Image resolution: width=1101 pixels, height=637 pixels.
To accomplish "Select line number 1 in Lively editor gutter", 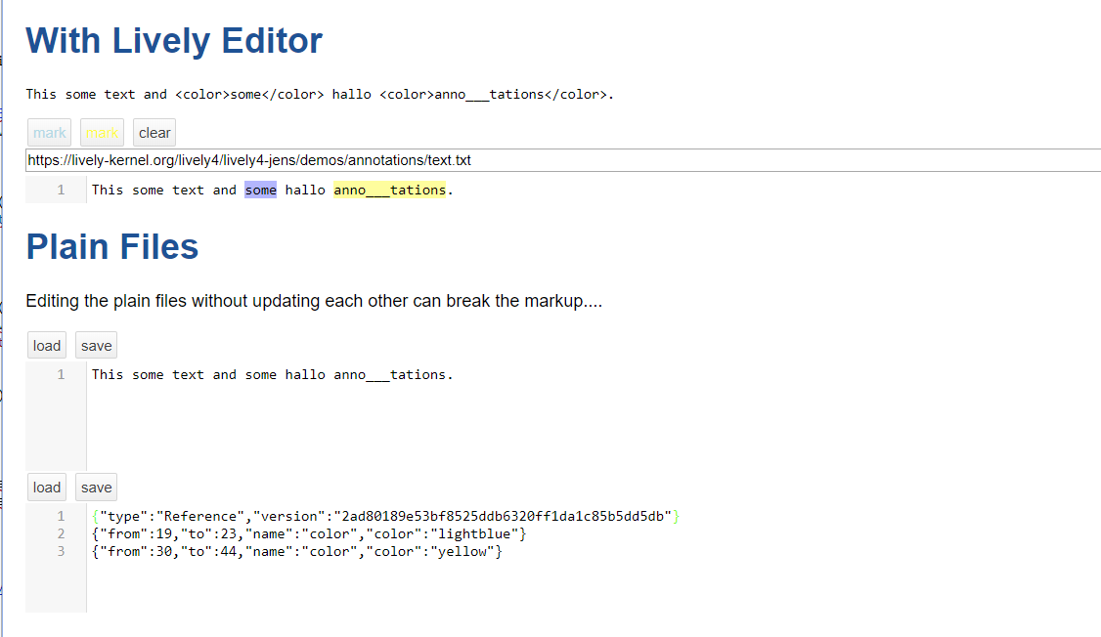I will [x=61, y=191].
